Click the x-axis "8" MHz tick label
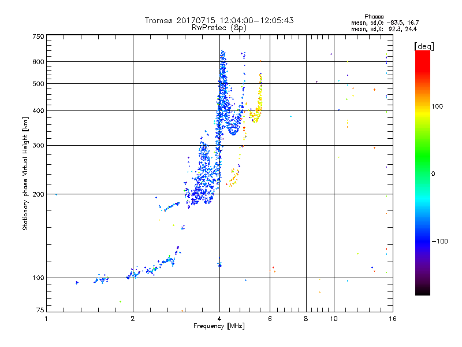This screenshot has width=462, height=347. (306, 319)
